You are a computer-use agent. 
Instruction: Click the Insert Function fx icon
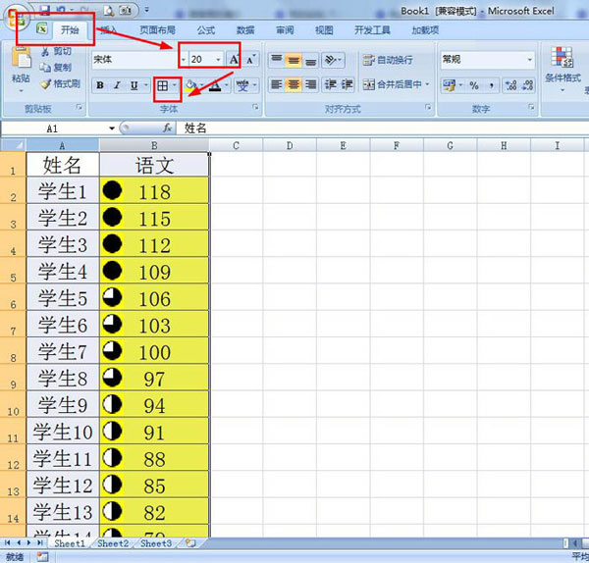pos(167,128)
